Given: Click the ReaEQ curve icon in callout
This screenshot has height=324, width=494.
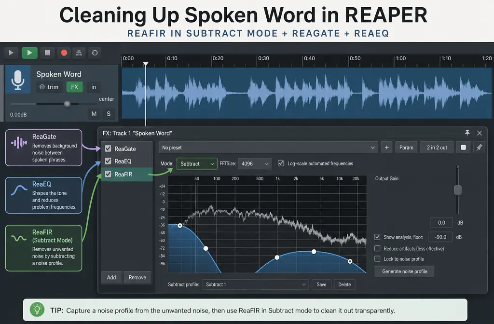Looking at the screenshot, I should click(19, 190).
